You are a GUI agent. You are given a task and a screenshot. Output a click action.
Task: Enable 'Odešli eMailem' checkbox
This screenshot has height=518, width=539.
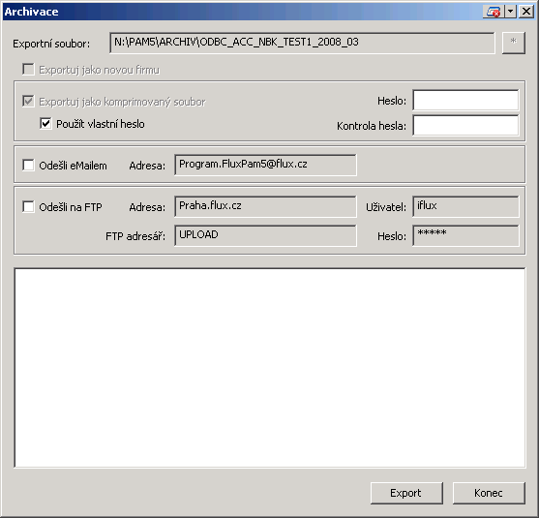click(x=28, y=165)
